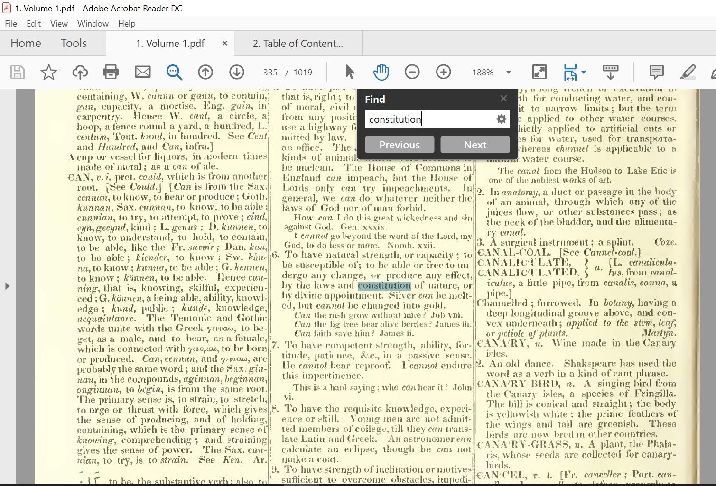Expand the left navigation panel
The width and height of the screenshot is (716, 486).
click(x=7, y=286)
